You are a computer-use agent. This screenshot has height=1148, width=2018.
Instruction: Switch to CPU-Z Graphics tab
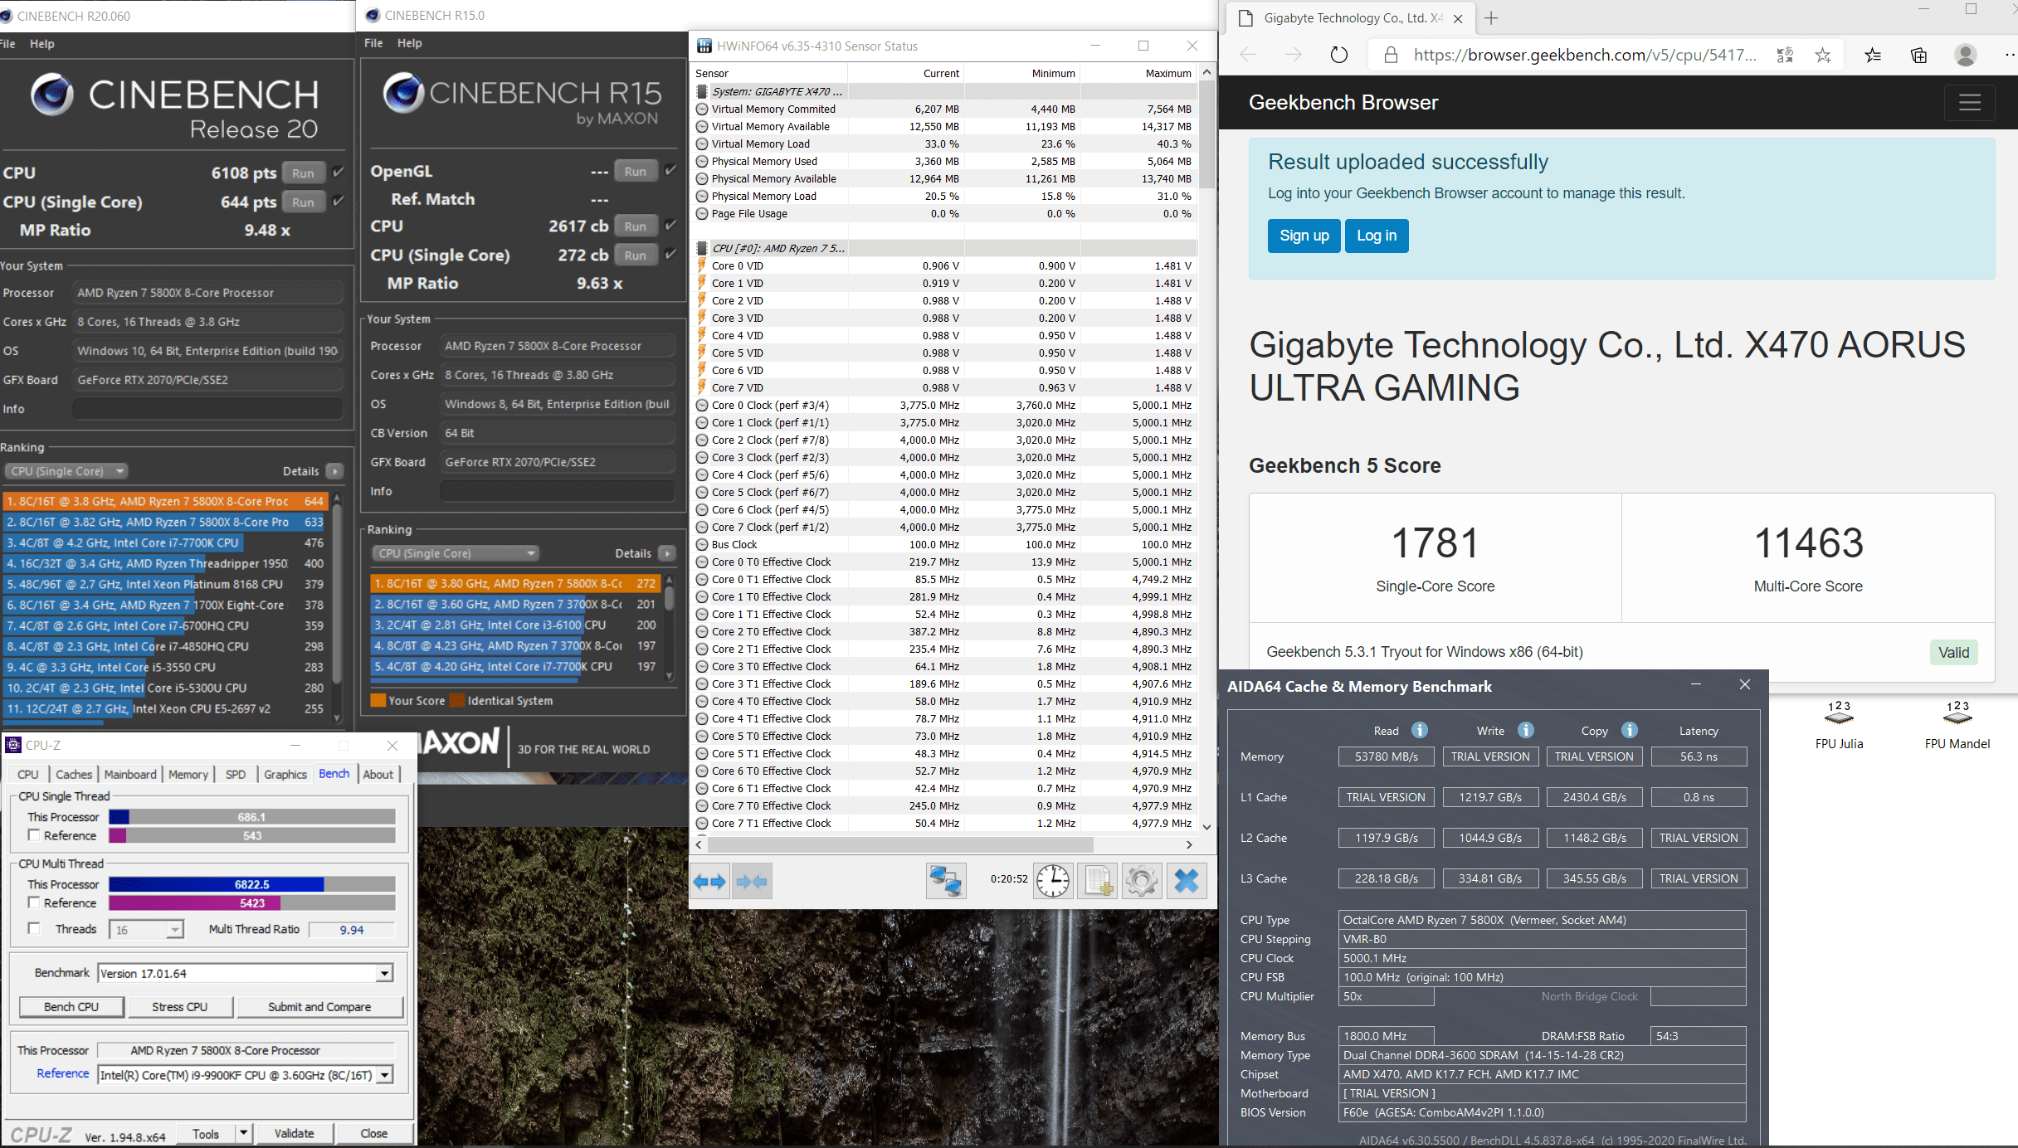pos(285,774)
